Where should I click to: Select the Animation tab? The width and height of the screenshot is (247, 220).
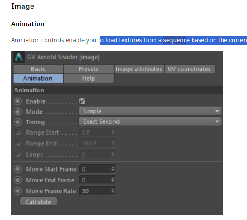39,78
